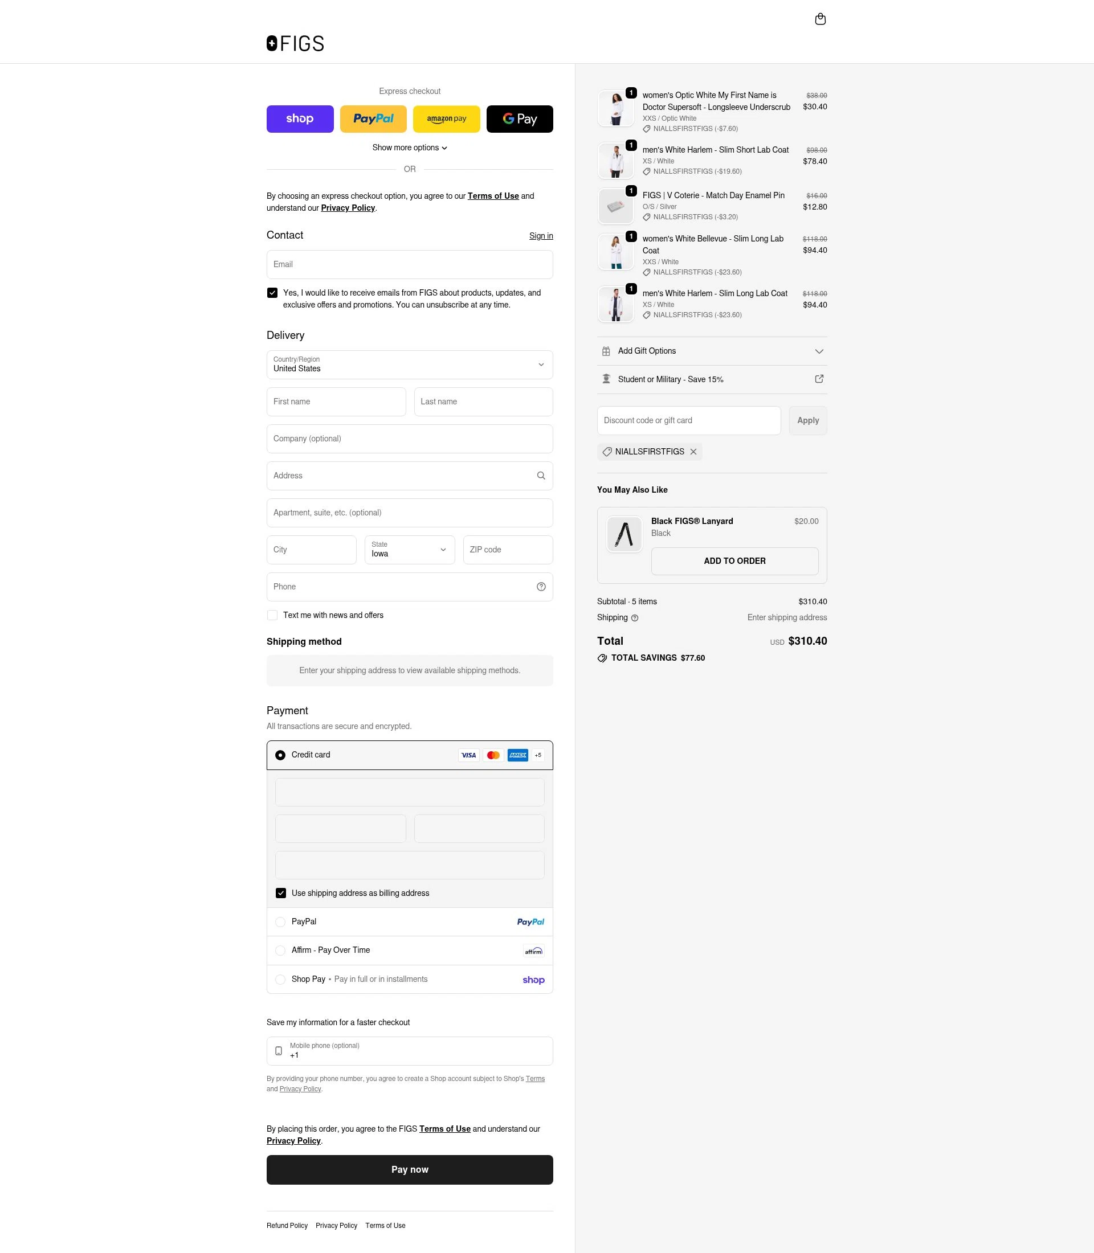The image size is (1094, 1253).
Task: Click the Add Gift Options gift icon
Action: pyautogui.click(x=606, y=351)
